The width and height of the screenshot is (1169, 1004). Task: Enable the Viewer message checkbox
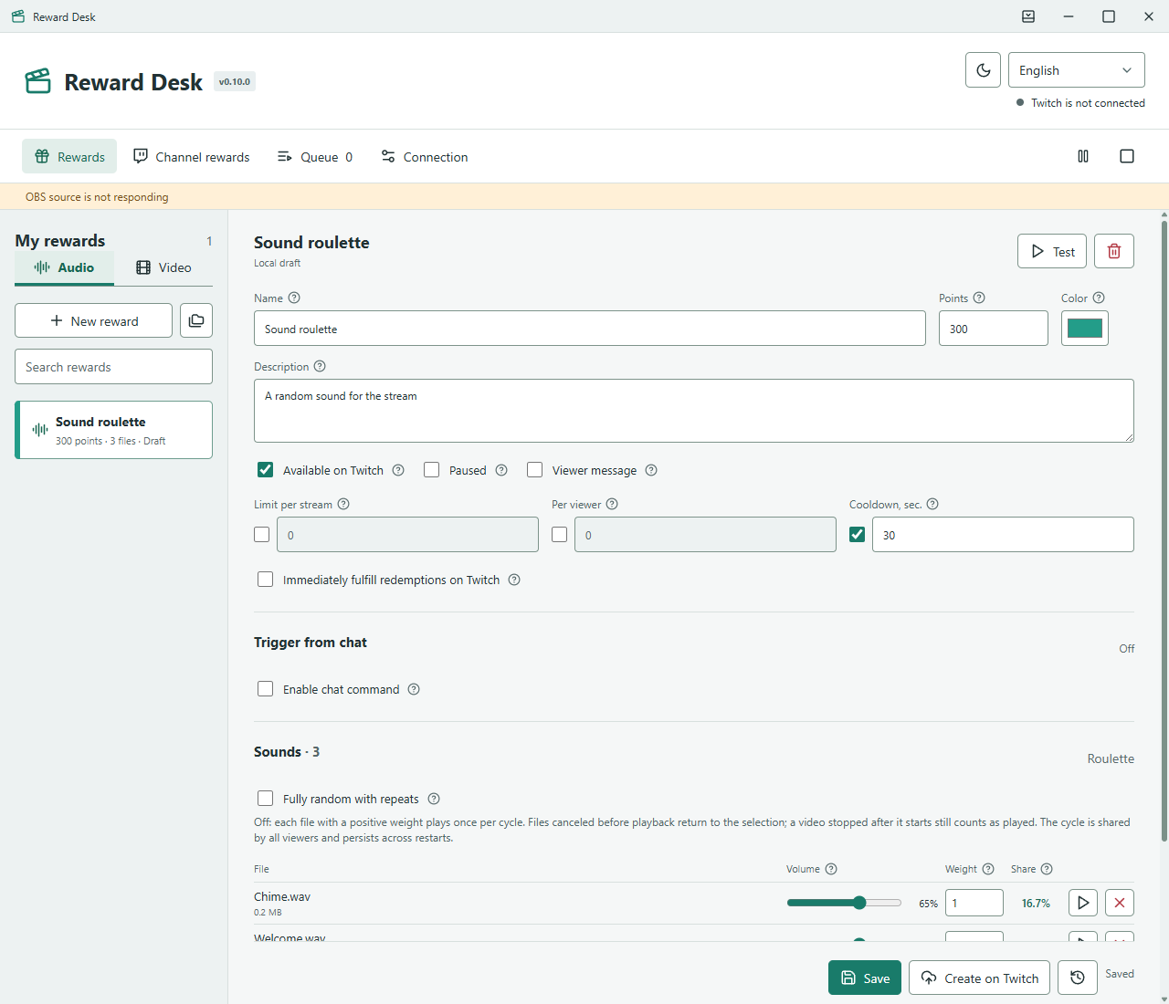[535, 470]
